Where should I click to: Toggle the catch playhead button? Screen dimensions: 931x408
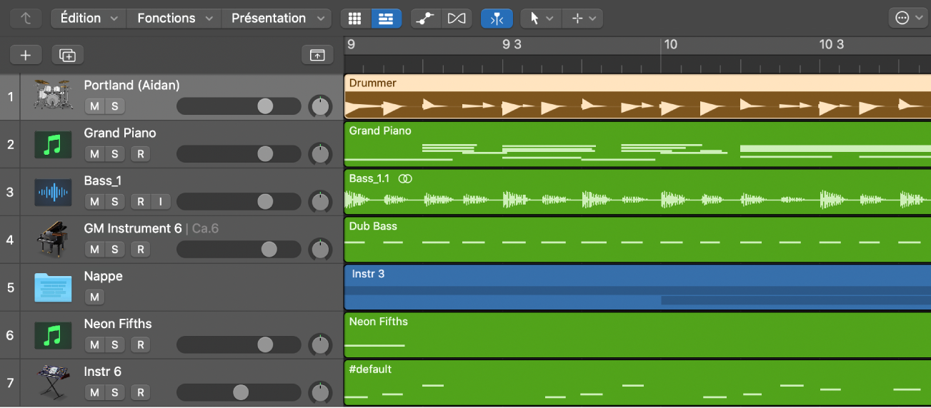click(497, 18)
